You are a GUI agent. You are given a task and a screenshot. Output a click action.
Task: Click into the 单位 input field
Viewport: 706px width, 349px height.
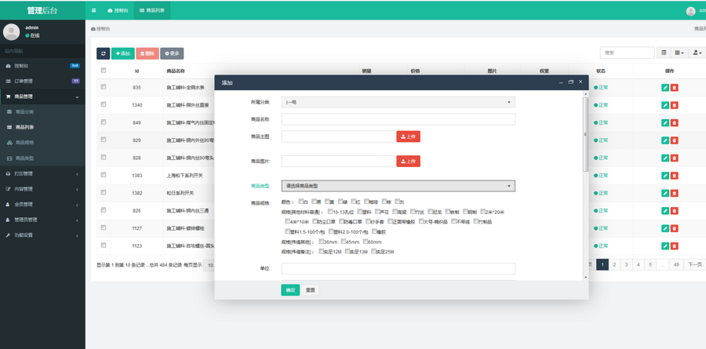398,268
